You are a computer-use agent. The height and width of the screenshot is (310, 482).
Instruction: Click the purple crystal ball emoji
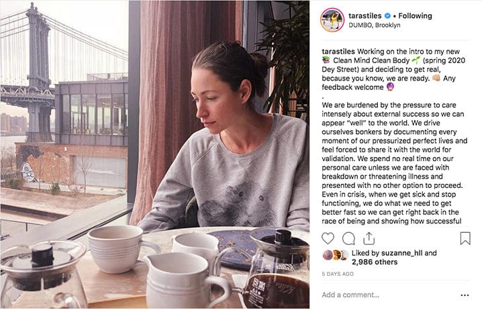click(390, 87)
